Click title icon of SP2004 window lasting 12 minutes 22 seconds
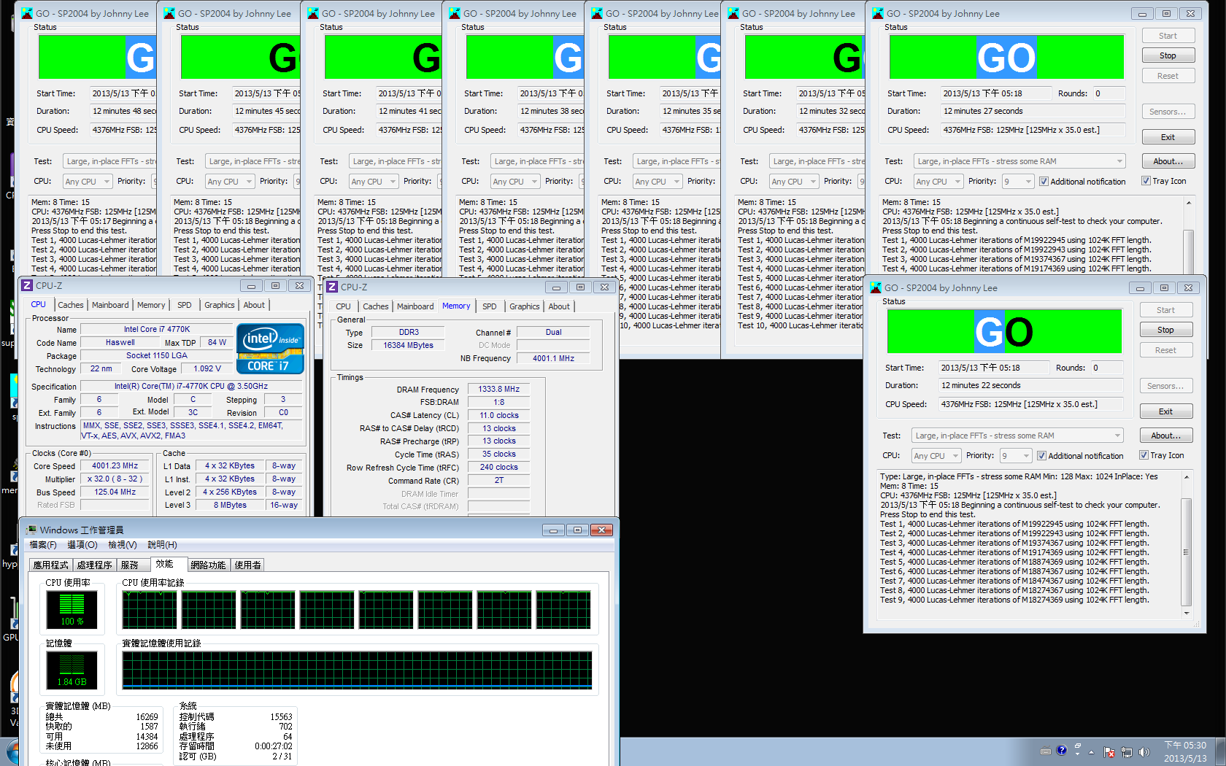Image resolution: width=1226 pixels, height=766 pixels. click(x=876, y=287)
